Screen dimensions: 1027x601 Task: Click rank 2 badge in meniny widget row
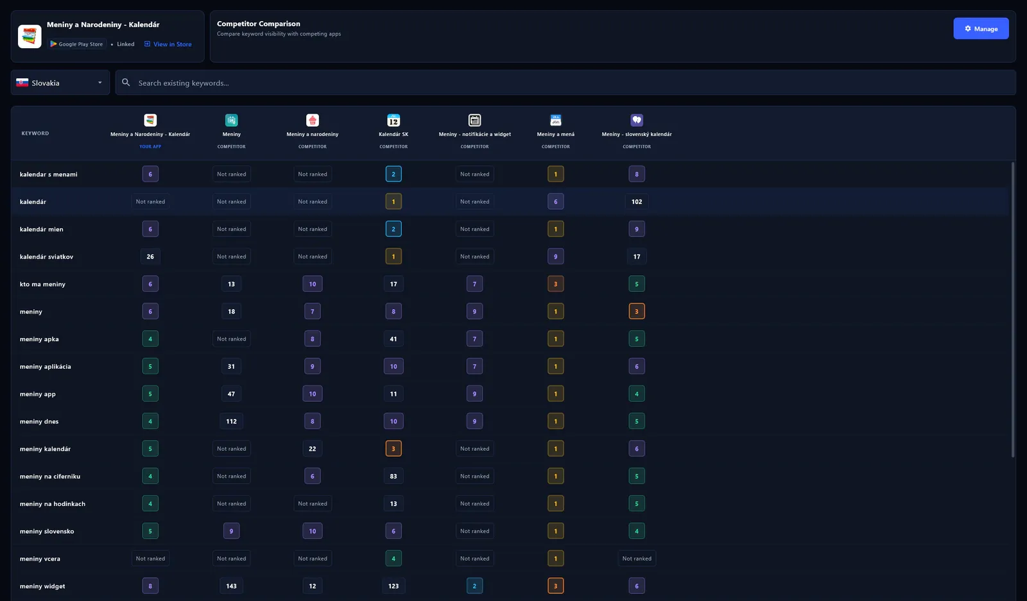coord(475,586)
